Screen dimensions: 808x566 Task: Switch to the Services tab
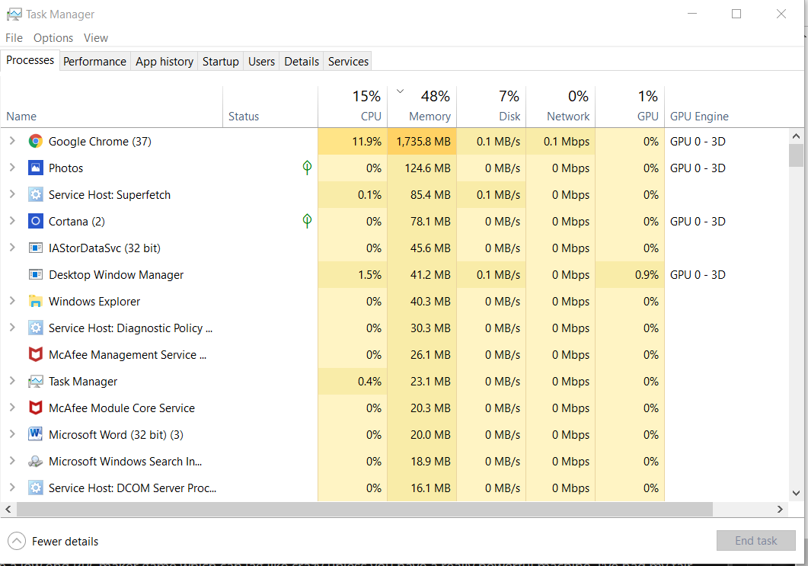point(348,62)
